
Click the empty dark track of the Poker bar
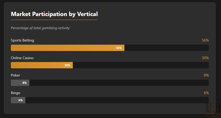tap(119, 83)
